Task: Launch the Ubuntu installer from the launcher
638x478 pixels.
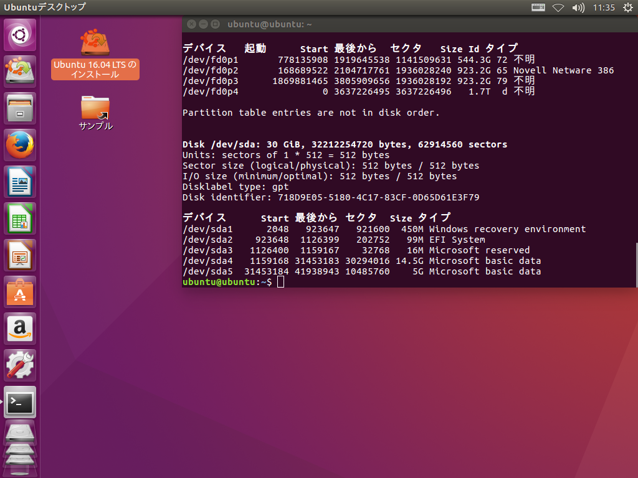Action: [x=20, y=71]
